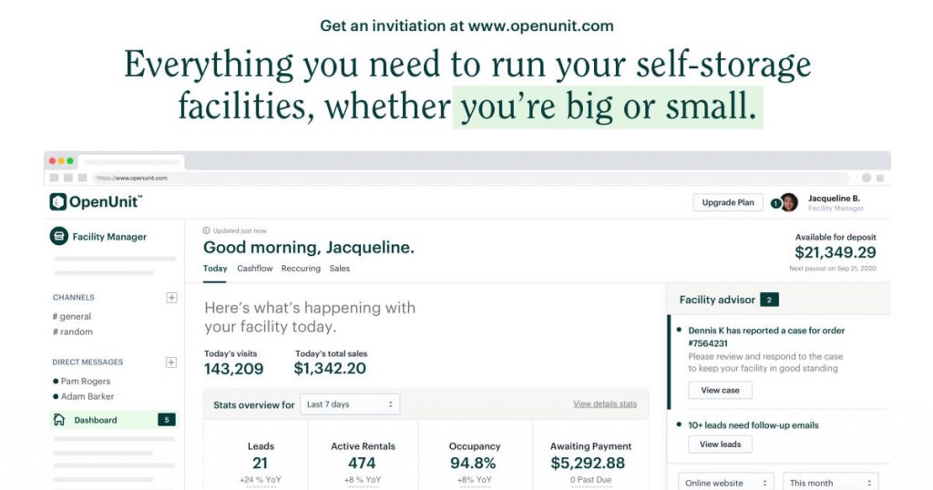The width and height of the screenshot is (933, 490).
Task: Click the Facility Manager round icon
Action: 58,237
